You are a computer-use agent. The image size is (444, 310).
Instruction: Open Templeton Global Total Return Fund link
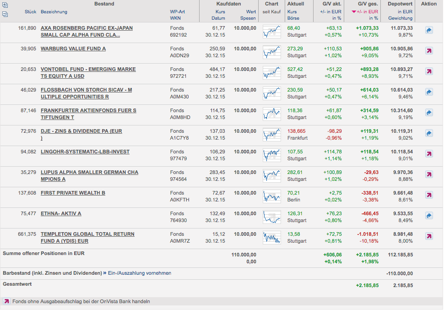87,238
